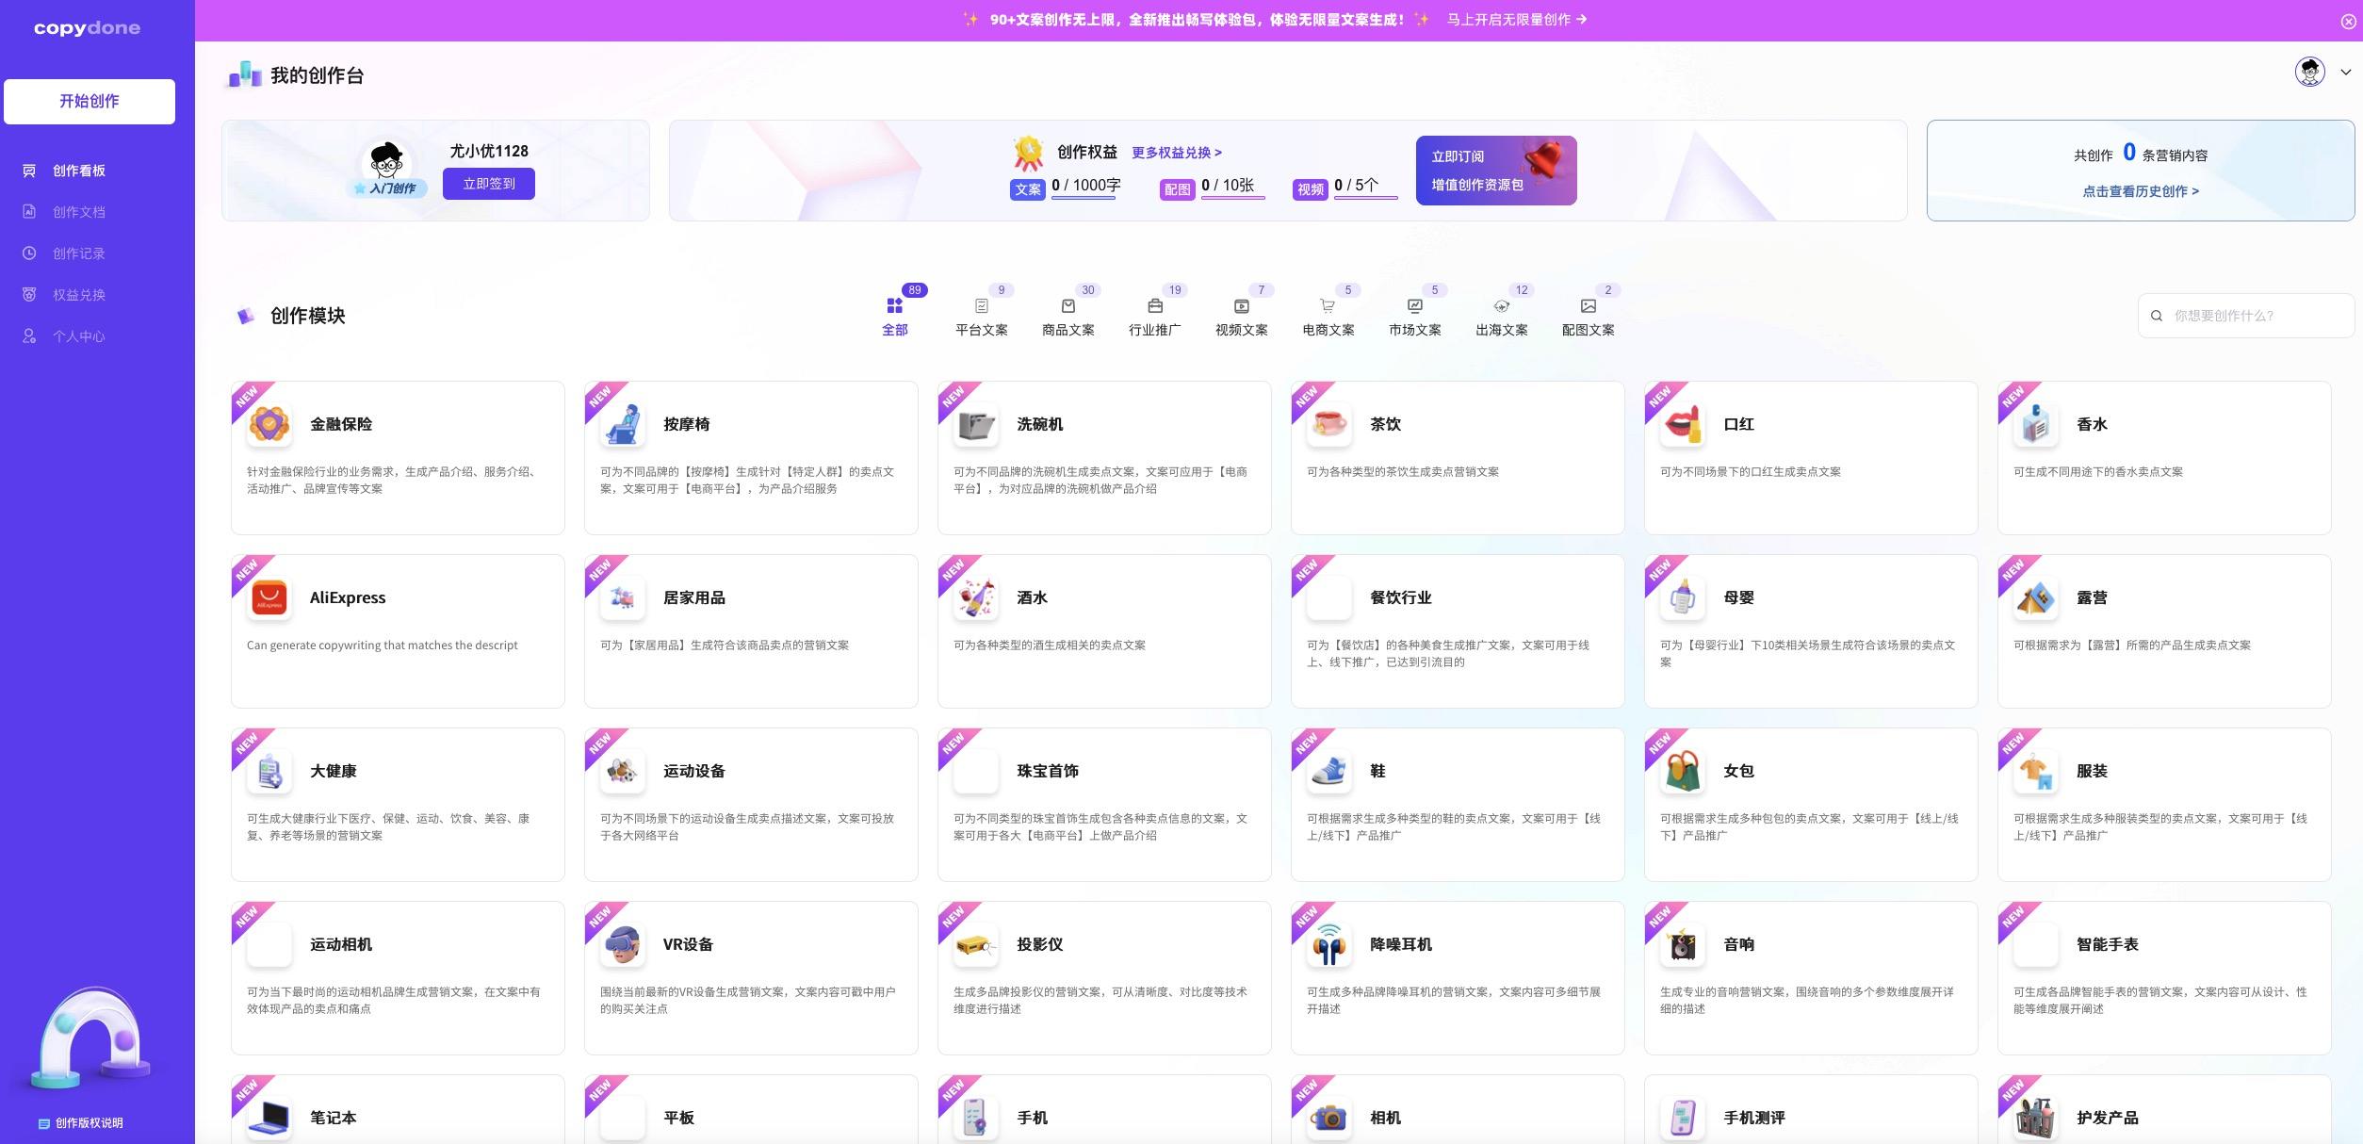The width and height of the screenshot is (2363, 1144).
Task: Open 创作文档 in the sidebar
Action: pos(79,212)
